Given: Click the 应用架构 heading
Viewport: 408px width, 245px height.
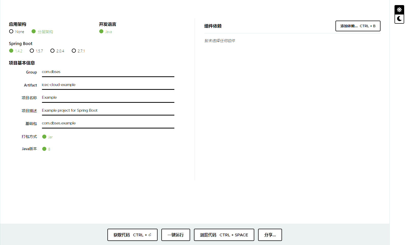Looking at the screenshot, I should coord(18,24).
